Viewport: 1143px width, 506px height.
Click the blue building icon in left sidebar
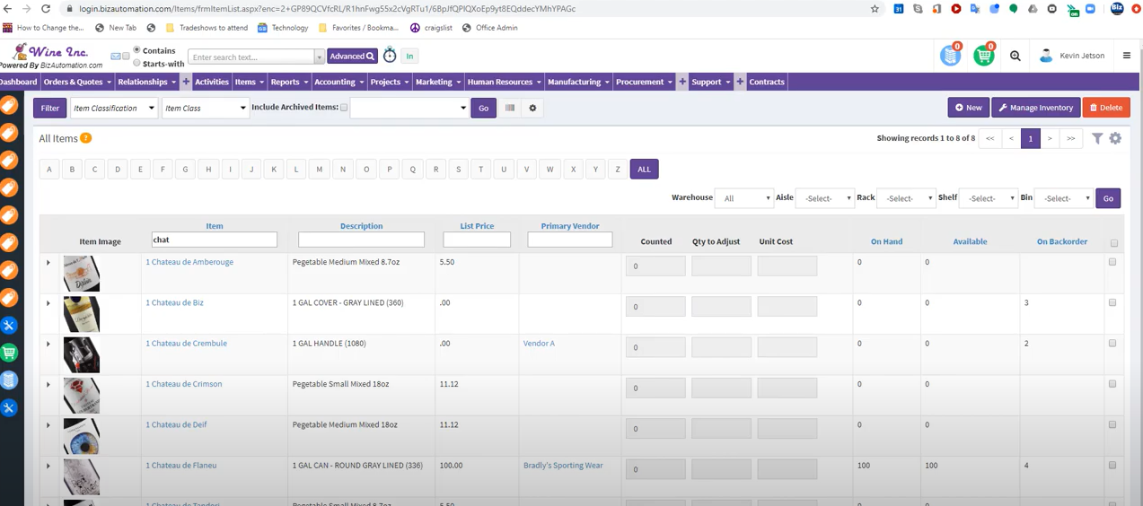[9, 380]
